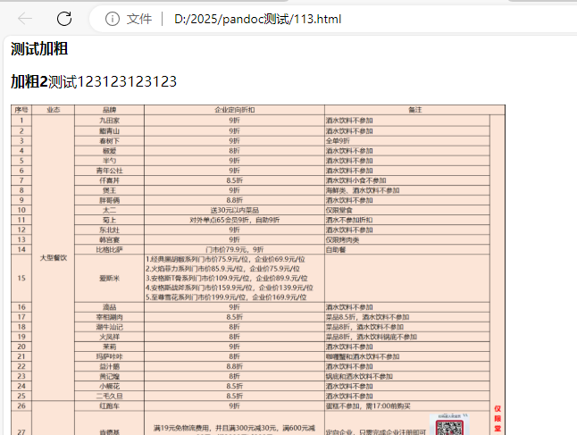Click the discount 门市价79.9元，9折

(234, 249)
